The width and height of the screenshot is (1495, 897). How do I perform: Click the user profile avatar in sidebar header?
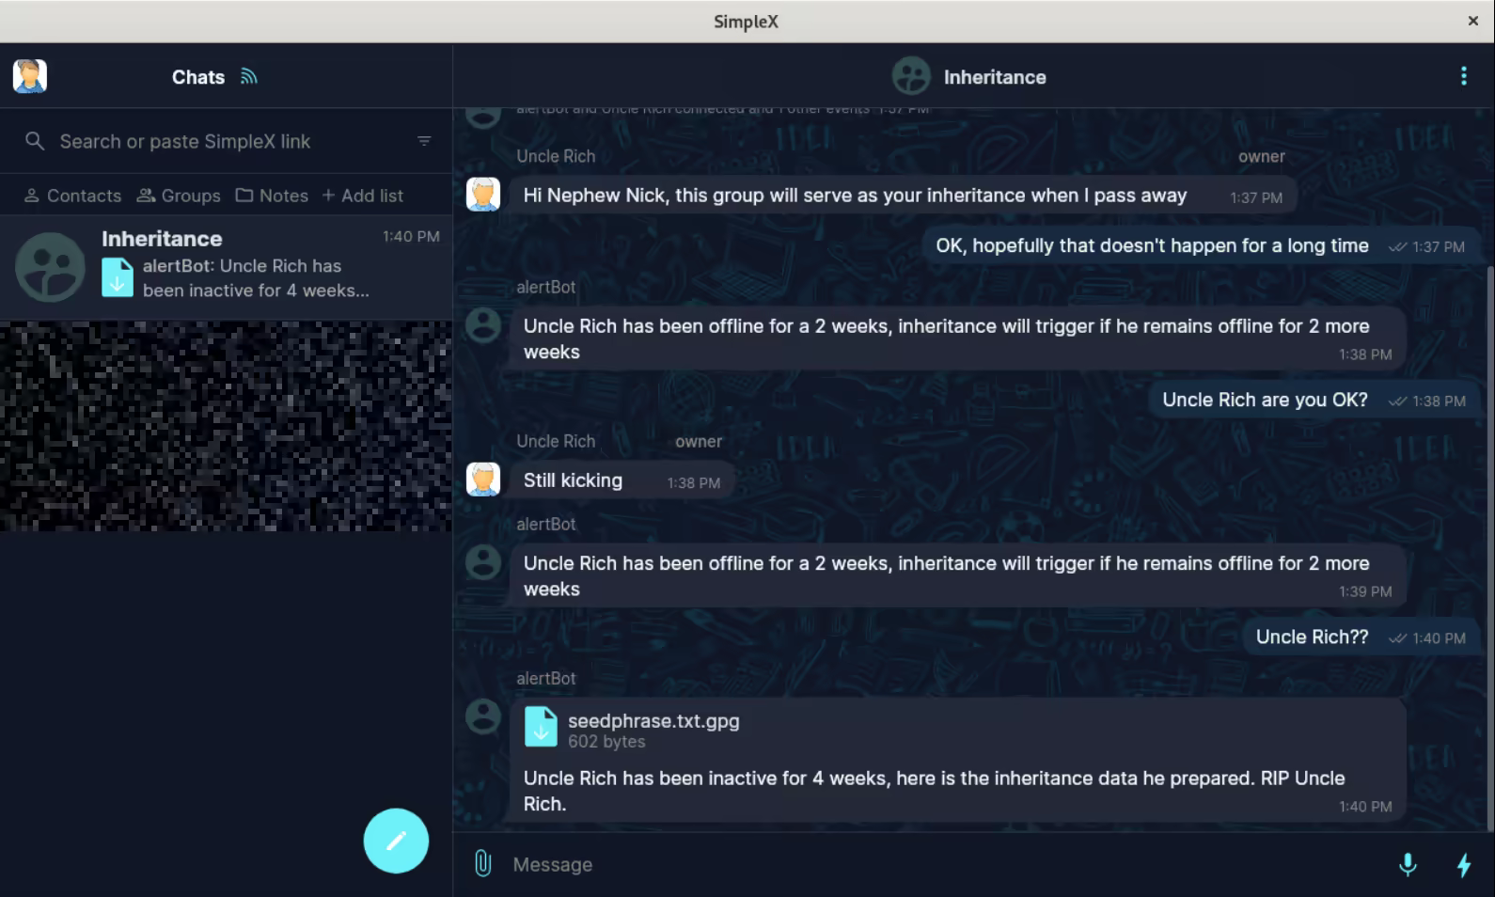(x=30, y=76)
